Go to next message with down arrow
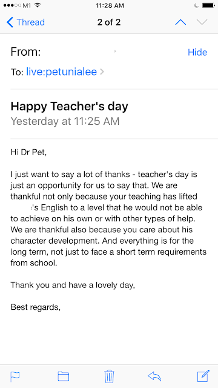Viewport: 218px width, 388px height. pyautogui.click(x=202, y=22)
